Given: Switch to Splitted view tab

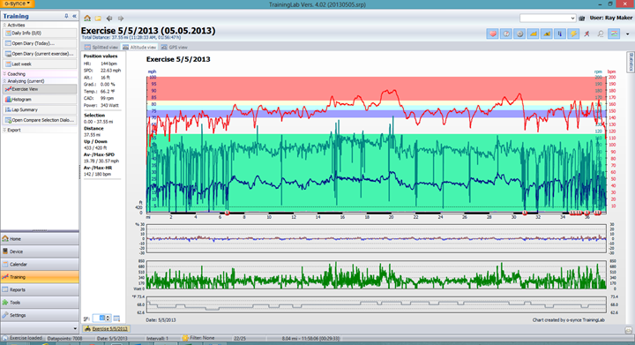Looking at the screenshot, I should [x=101, y=48].
